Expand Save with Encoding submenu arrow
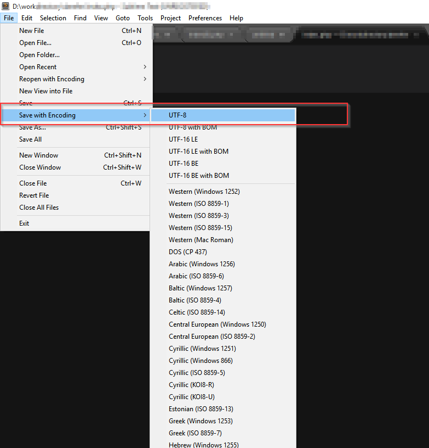The image size is (429, 448). coord(145,115)
